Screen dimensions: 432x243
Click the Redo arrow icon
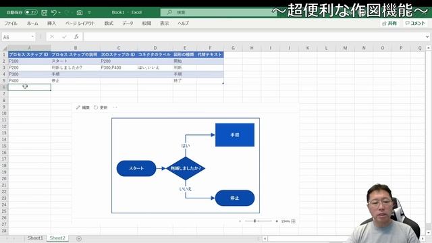[x=67, y=12]
